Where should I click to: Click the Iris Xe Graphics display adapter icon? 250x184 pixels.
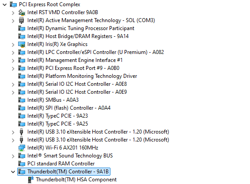(x=22, y=44)
